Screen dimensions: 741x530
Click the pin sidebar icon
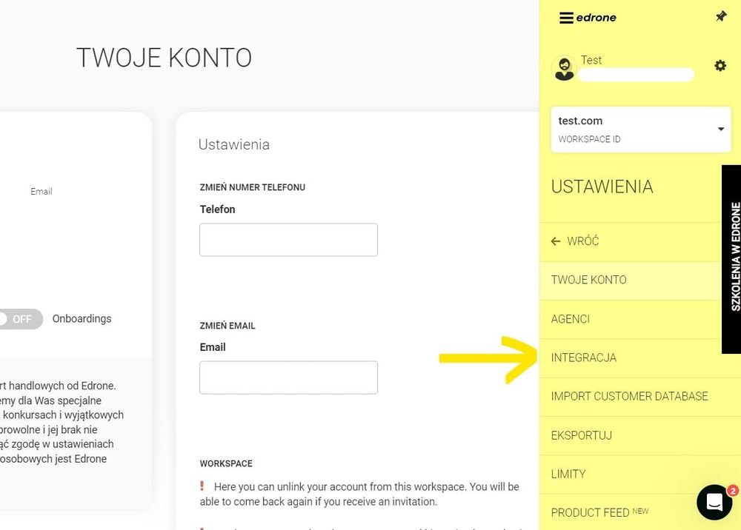click(x=720, y=16)
